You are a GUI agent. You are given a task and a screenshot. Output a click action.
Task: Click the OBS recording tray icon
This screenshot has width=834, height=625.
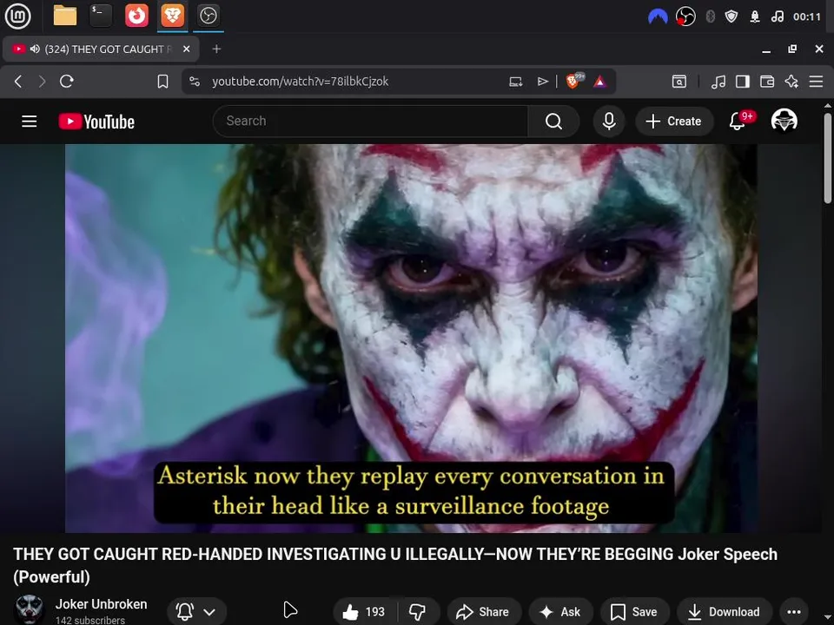coord(685,17)
